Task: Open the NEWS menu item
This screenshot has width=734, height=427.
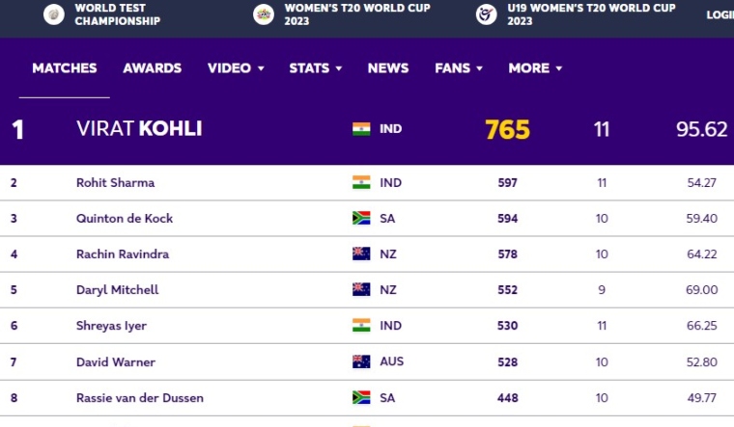Action: pos(388,68)
